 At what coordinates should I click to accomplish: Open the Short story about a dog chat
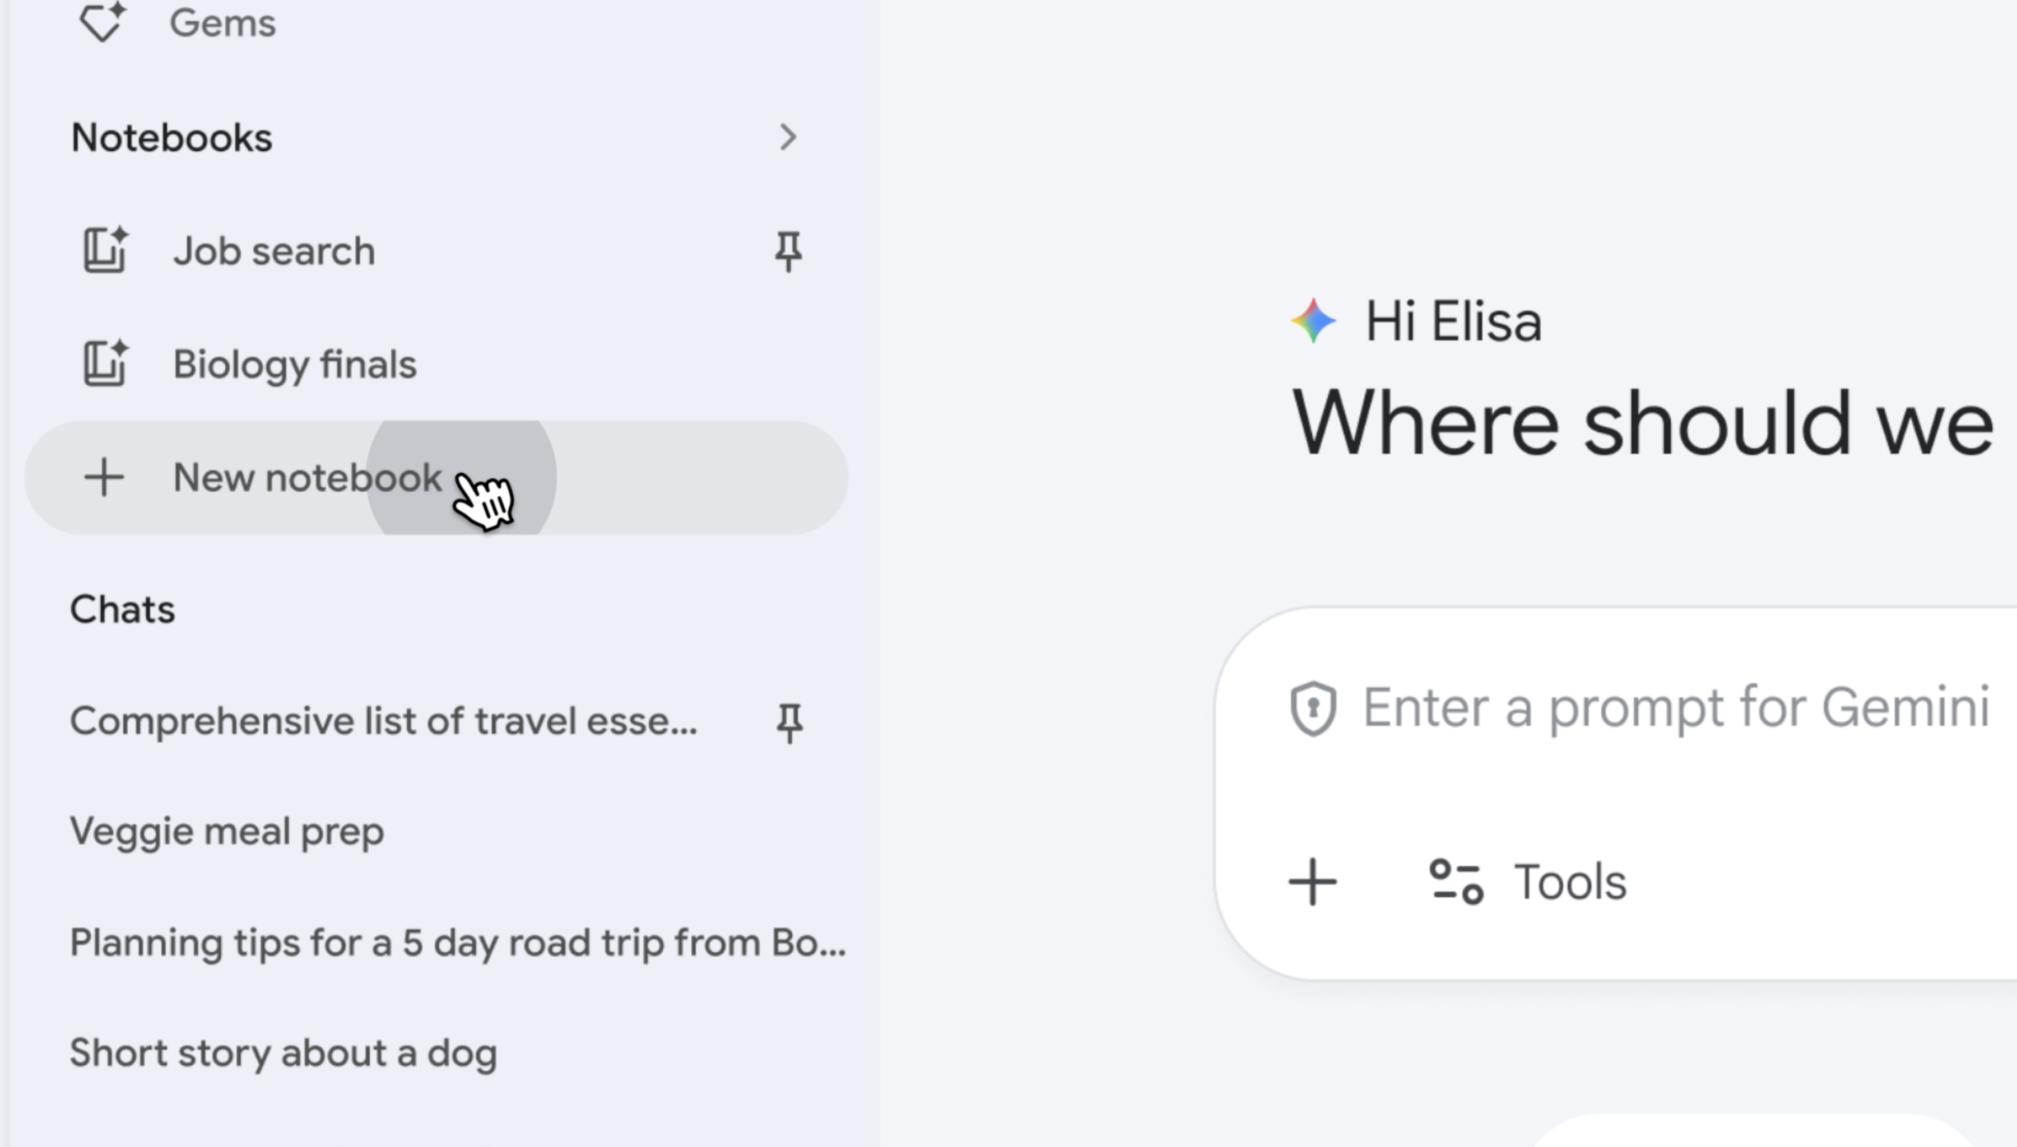[x=284, y=1053]
